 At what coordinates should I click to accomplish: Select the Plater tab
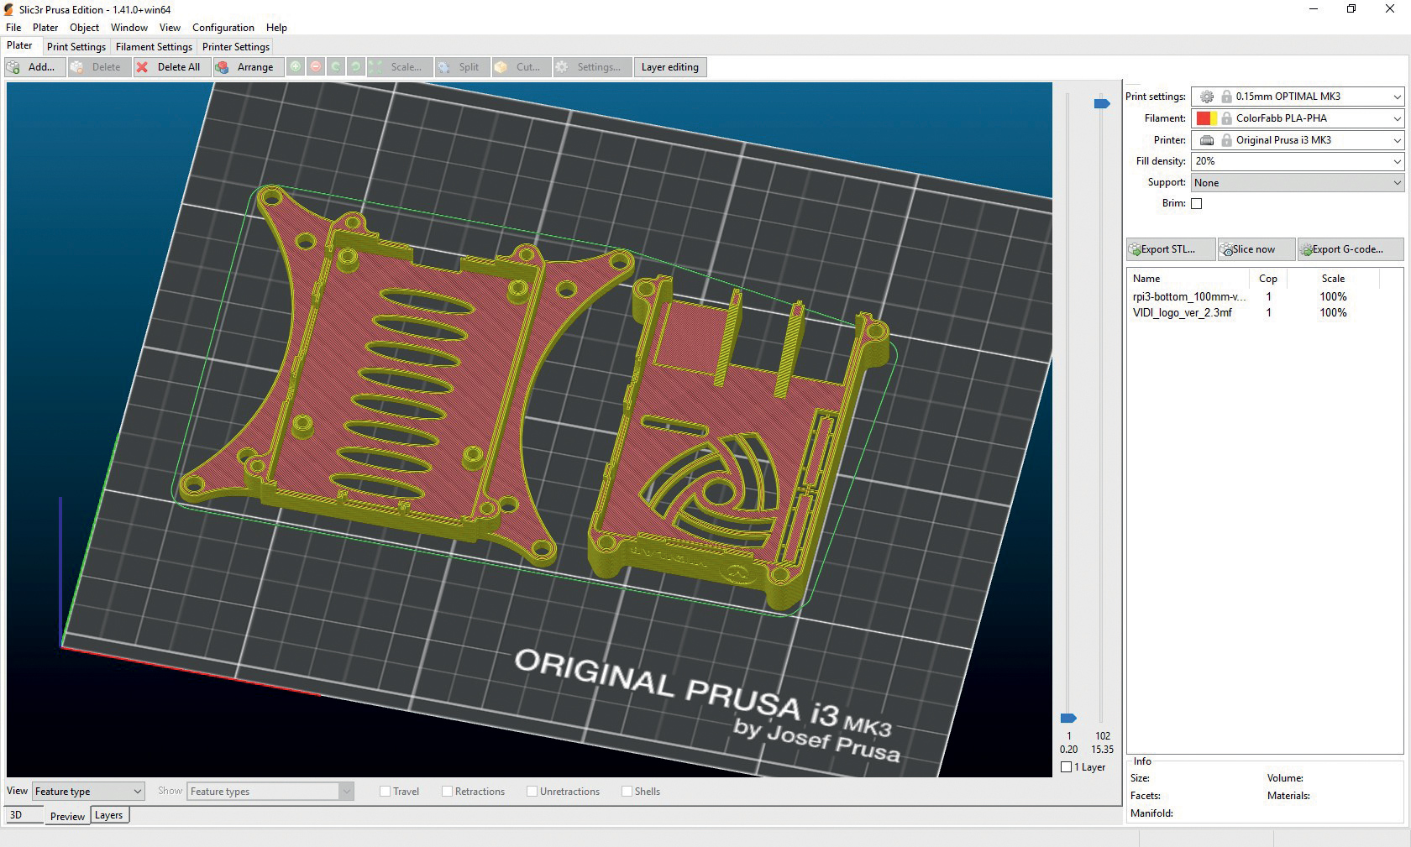click(x=19, y=46)
